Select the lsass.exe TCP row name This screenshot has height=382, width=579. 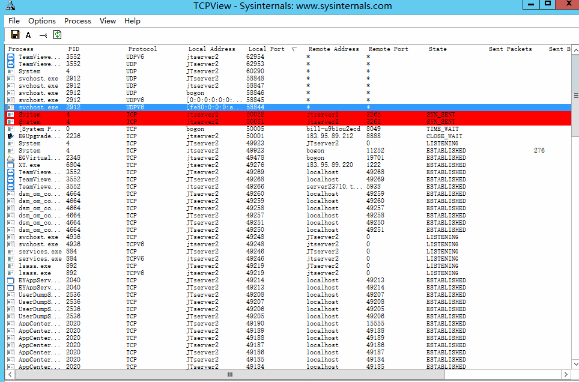(x=35, y=265)
